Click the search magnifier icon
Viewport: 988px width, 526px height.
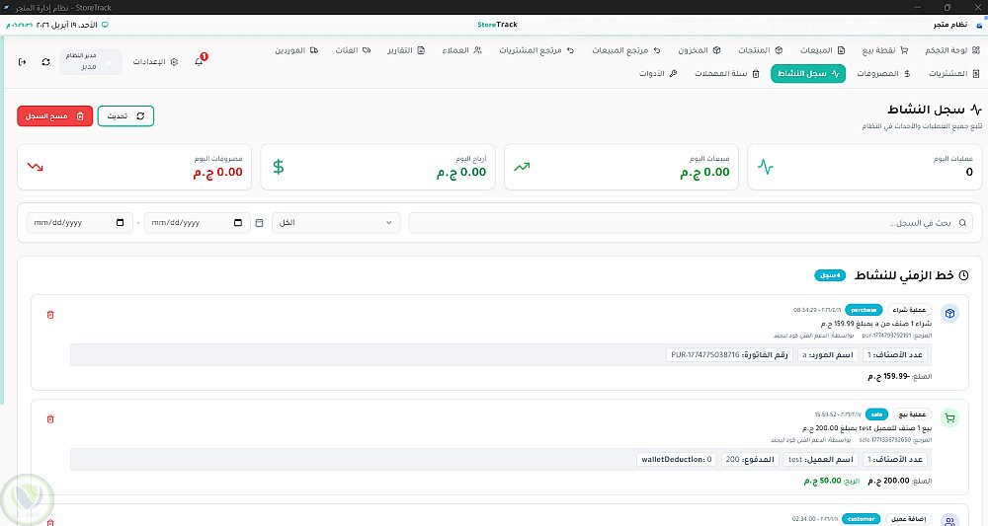point(962,223)
